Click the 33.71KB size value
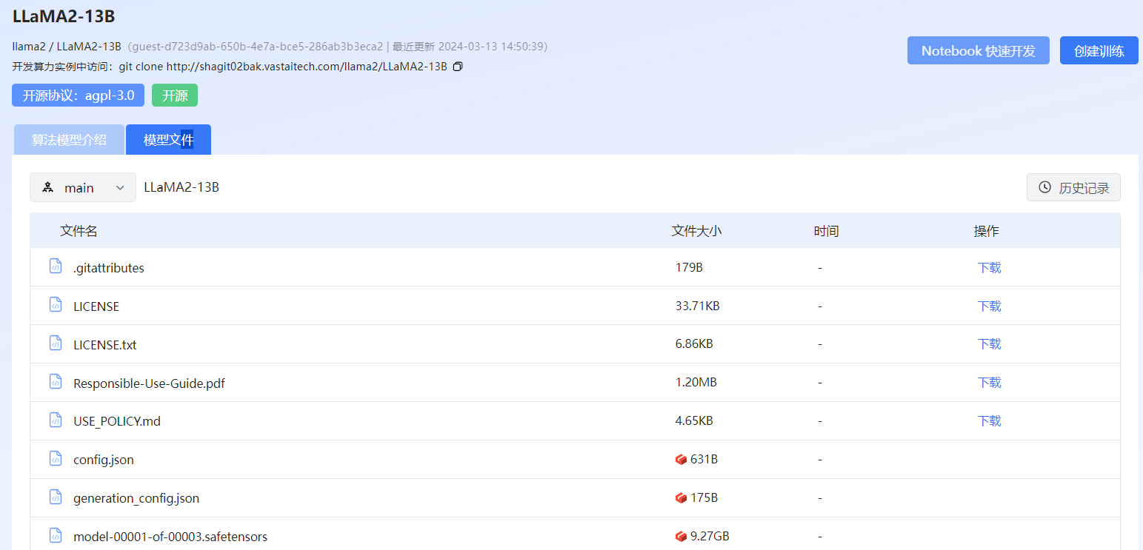Screen dimensions: 1143x550 pos(697,306)
